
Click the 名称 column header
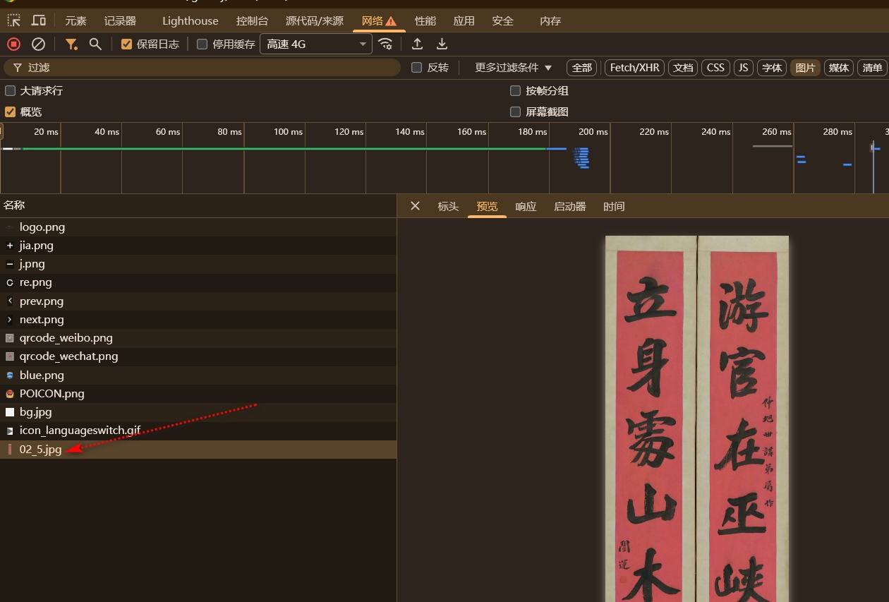pos(198,205)
